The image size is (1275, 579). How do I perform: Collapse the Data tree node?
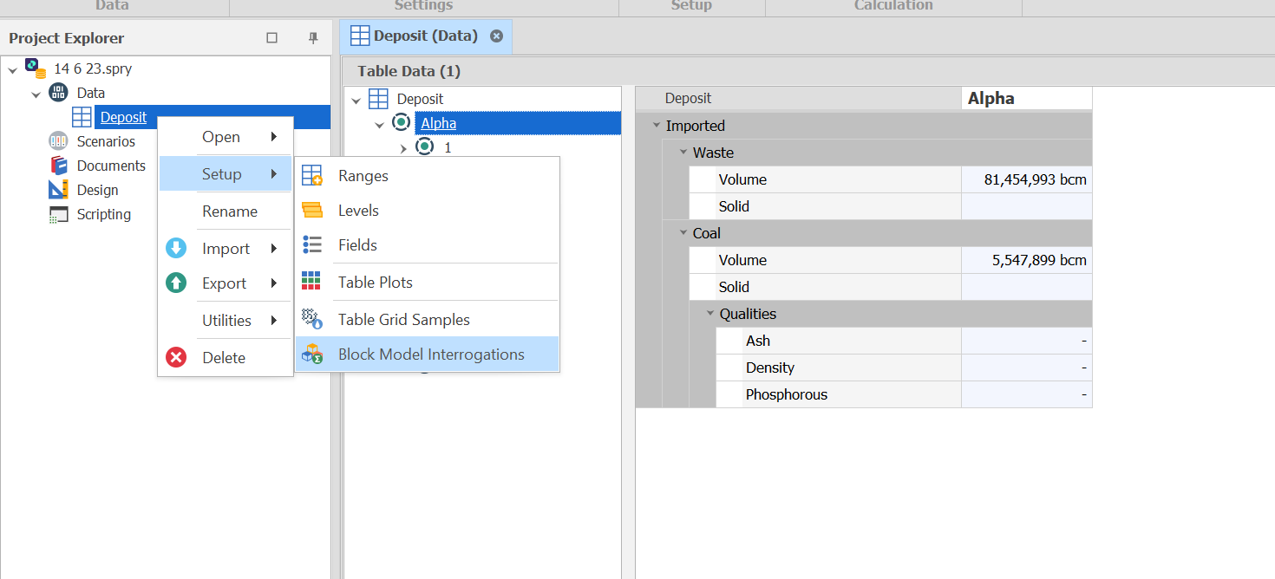[36, 94]
